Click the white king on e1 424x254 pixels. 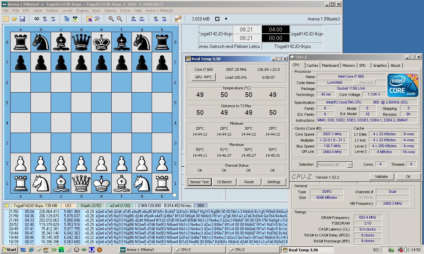[x=101, y=183]
